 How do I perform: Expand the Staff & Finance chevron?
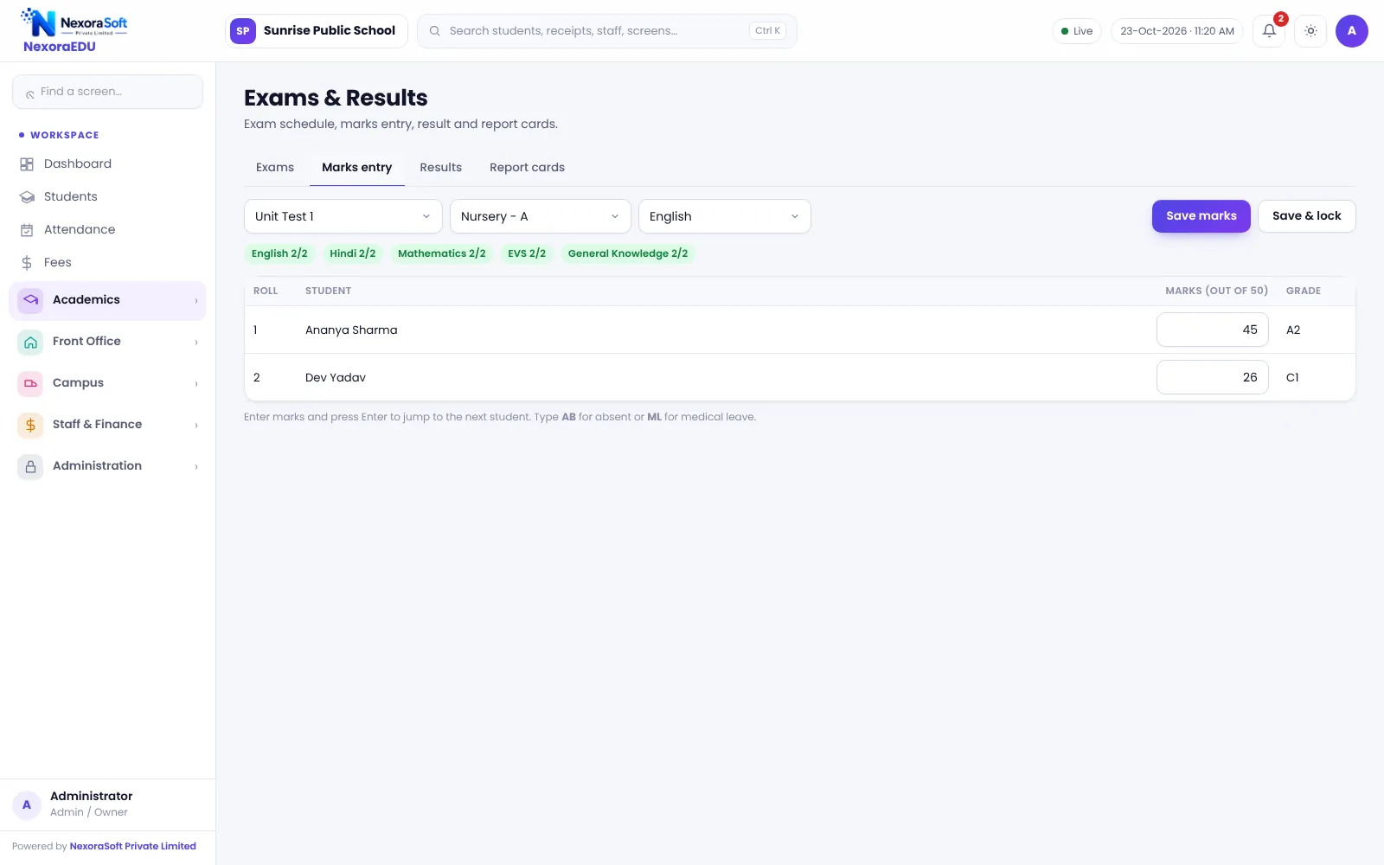pos(196,426)
